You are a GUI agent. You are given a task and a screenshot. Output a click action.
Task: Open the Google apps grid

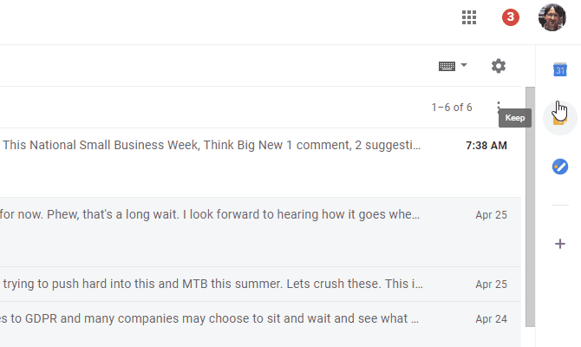click(469, 17)
